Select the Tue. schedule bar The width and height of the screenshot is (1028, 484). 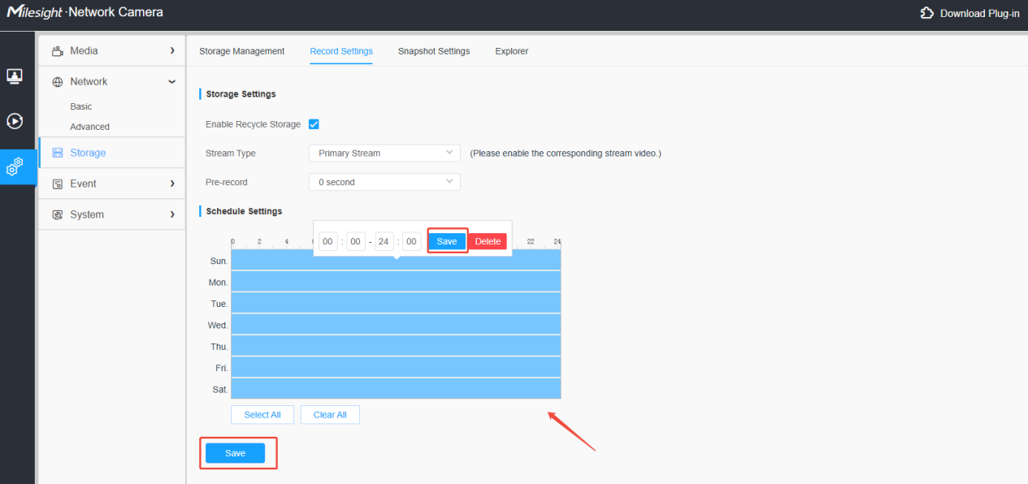(396, 303)
